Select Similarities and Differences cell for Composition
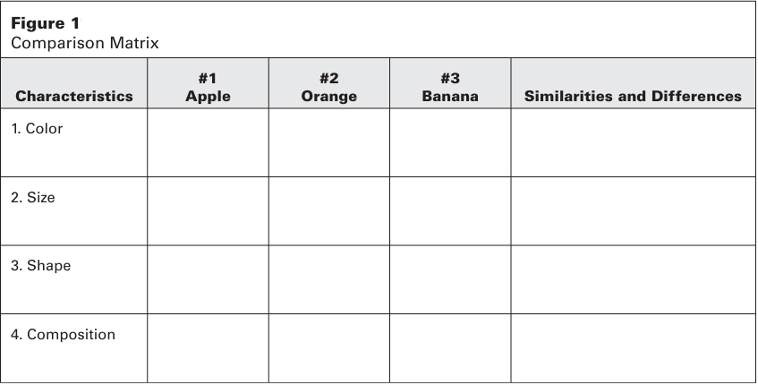The height and width of the screenshot is (385, 758). click(632, 347)
